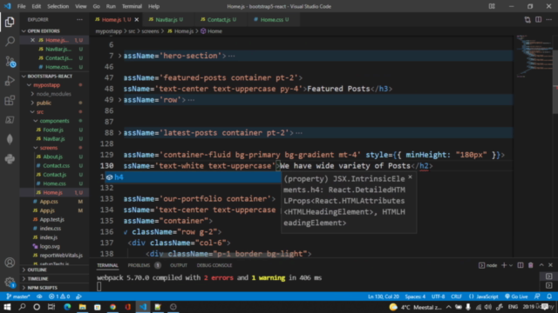The image size is (558, 313).
Task: Open changes compare icon in editor toolbar
Action: coord(527,19)
